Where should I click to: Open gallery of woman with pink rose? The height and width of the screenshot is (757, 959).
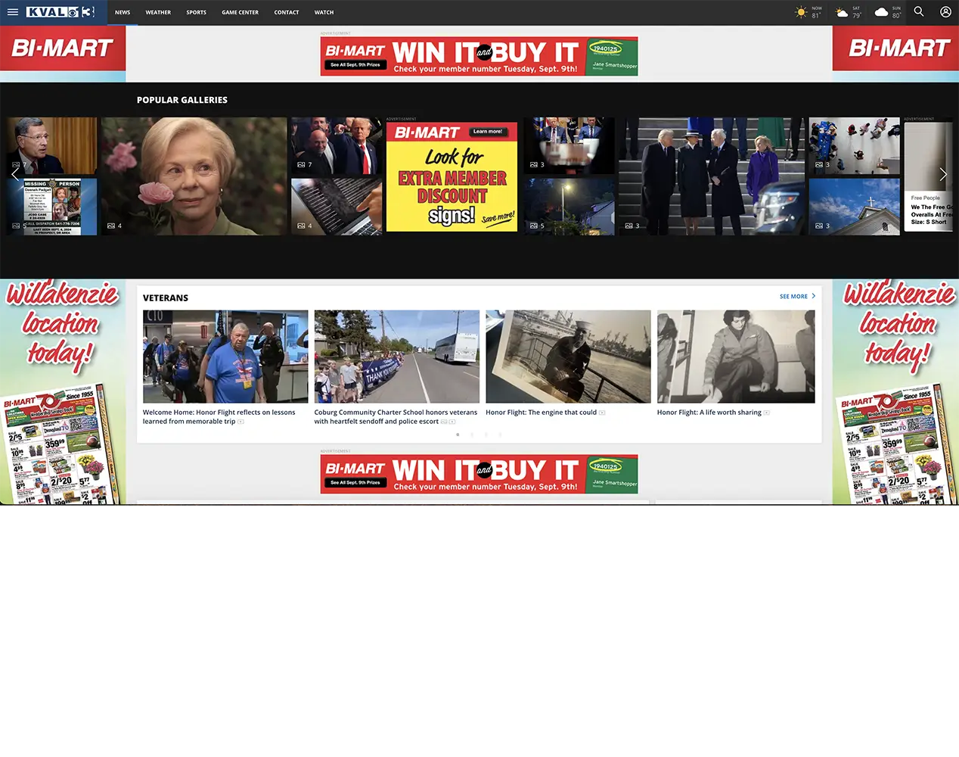coord(194,176)
